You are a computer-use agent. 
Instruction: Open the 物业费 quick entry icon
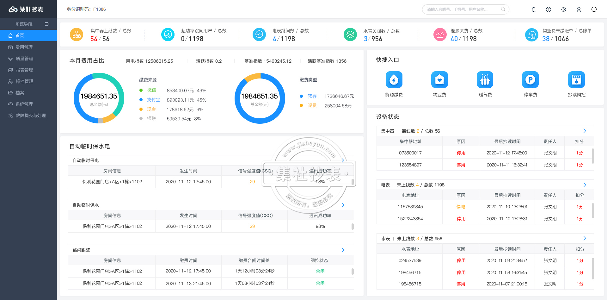click(439, 80)
